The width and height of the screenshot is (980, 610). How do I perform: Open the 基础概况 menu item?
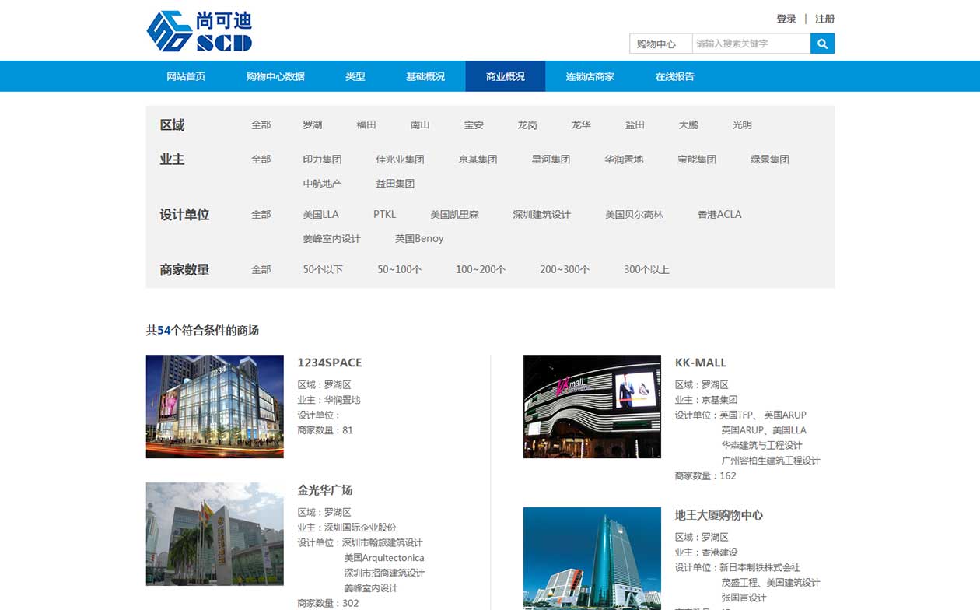tap(425, 76)
